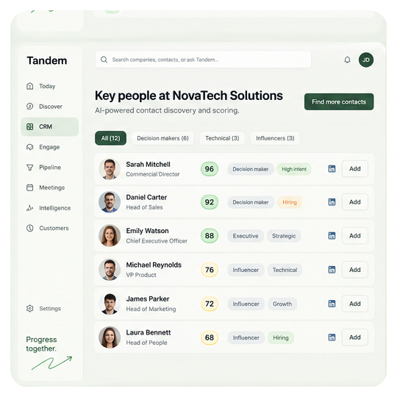397x397 pixels.
Task: Click the Tandem logo text
Action: [47, 60]
